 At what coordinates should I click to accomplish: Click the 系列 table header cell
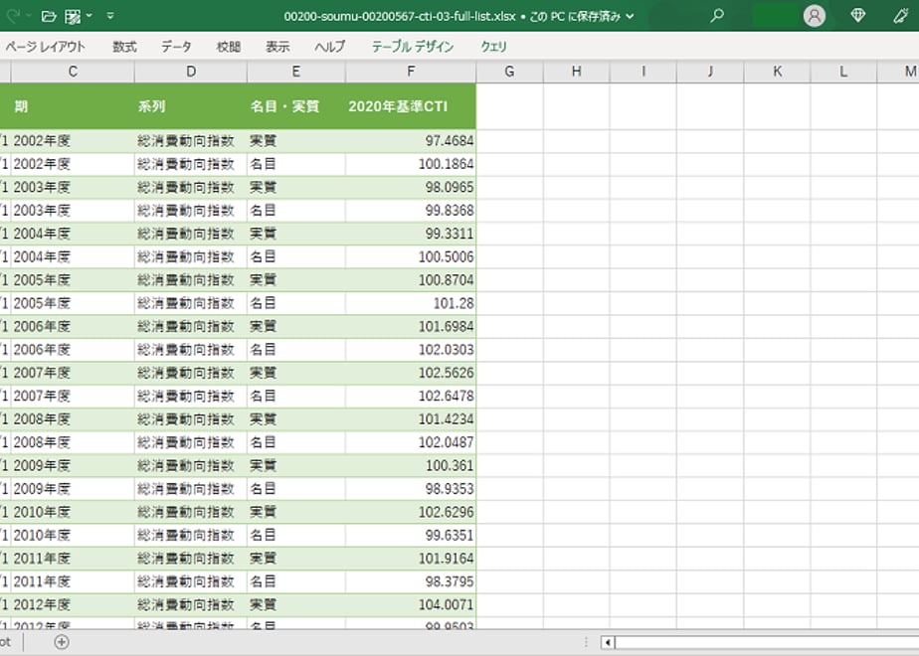point(191,106)
